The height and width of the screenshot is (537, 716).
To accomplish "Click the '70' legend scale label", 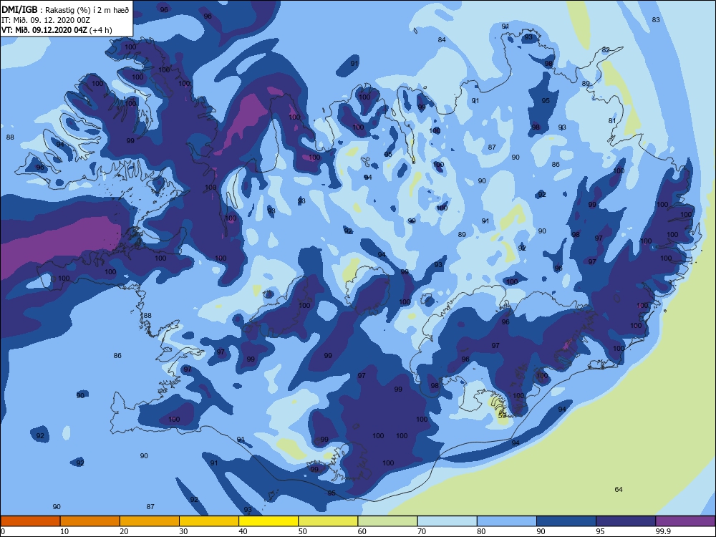I will 422,531.
